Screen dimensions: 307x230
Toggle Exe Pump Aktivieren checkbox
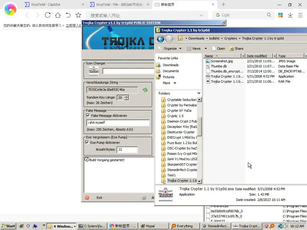[x=87, y=142]
